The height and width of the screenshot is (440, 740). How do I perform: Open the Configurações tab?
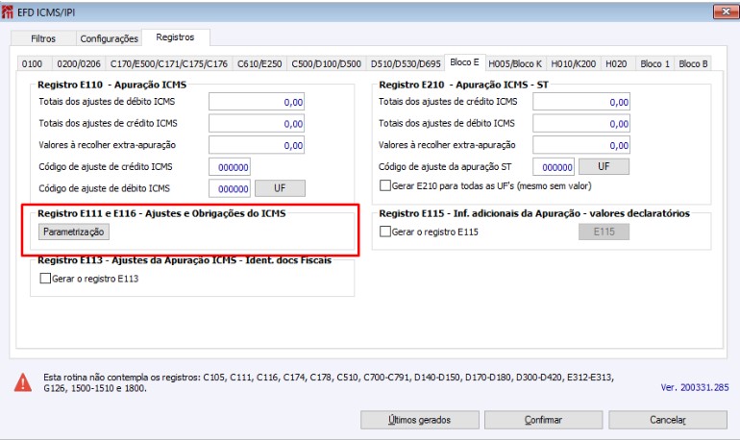click(x=109, y=38)
